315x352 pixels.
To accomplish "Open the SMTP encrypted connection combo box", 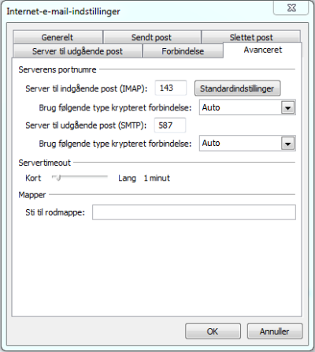I will [x=247, y=144].
